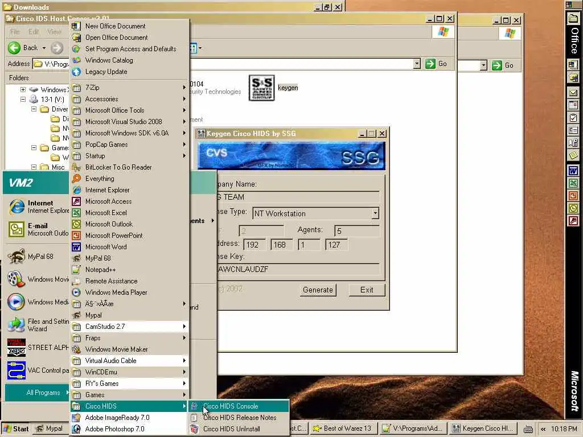583x437 pixels.
Task: Click the Back arrow in Explorer toolbar
Action: (14, 48)
